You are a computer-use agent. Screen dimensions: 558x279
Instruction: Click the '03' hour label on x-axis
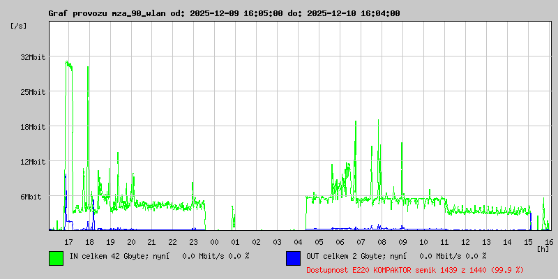point(277,242)
